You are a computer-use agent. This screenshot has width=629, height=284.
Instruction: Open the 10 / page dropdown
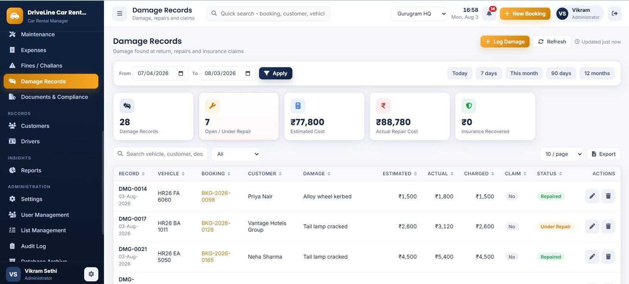[x=561, y=154]
